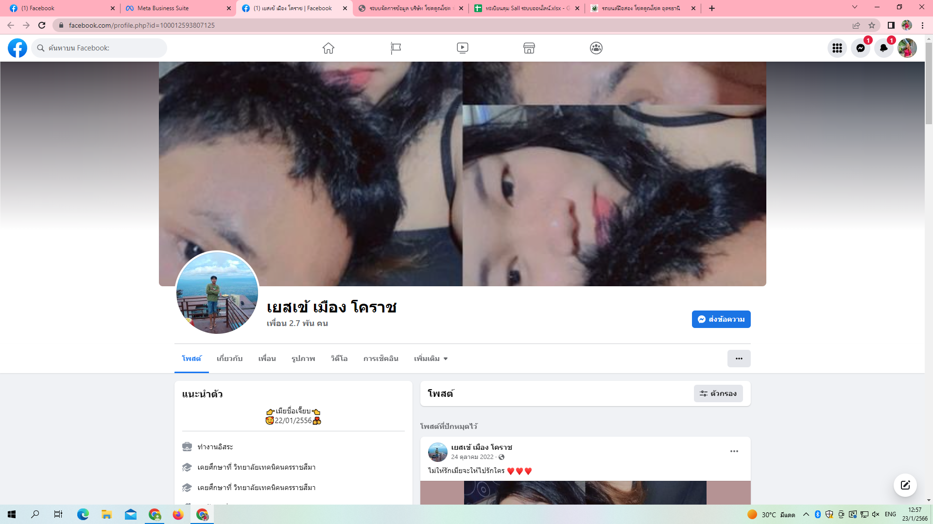Open Pages flag icon in top navigation

click(396, 48)
